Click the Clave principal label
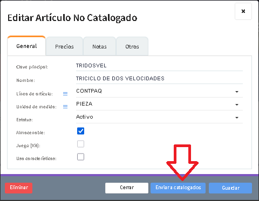Image resolution: width=259 pixels, height=201 pixels. [x=32, y=67]
